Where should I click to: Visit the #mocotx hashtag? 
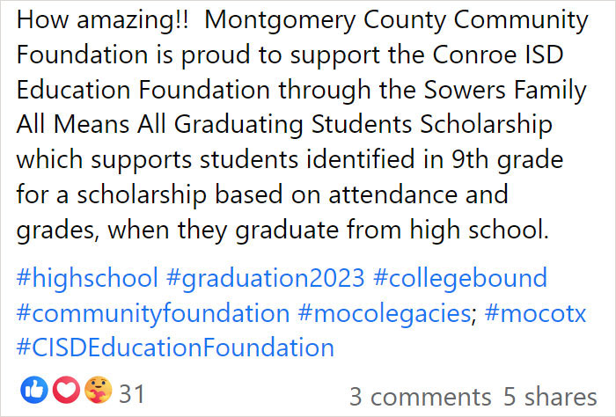[535, 313]
